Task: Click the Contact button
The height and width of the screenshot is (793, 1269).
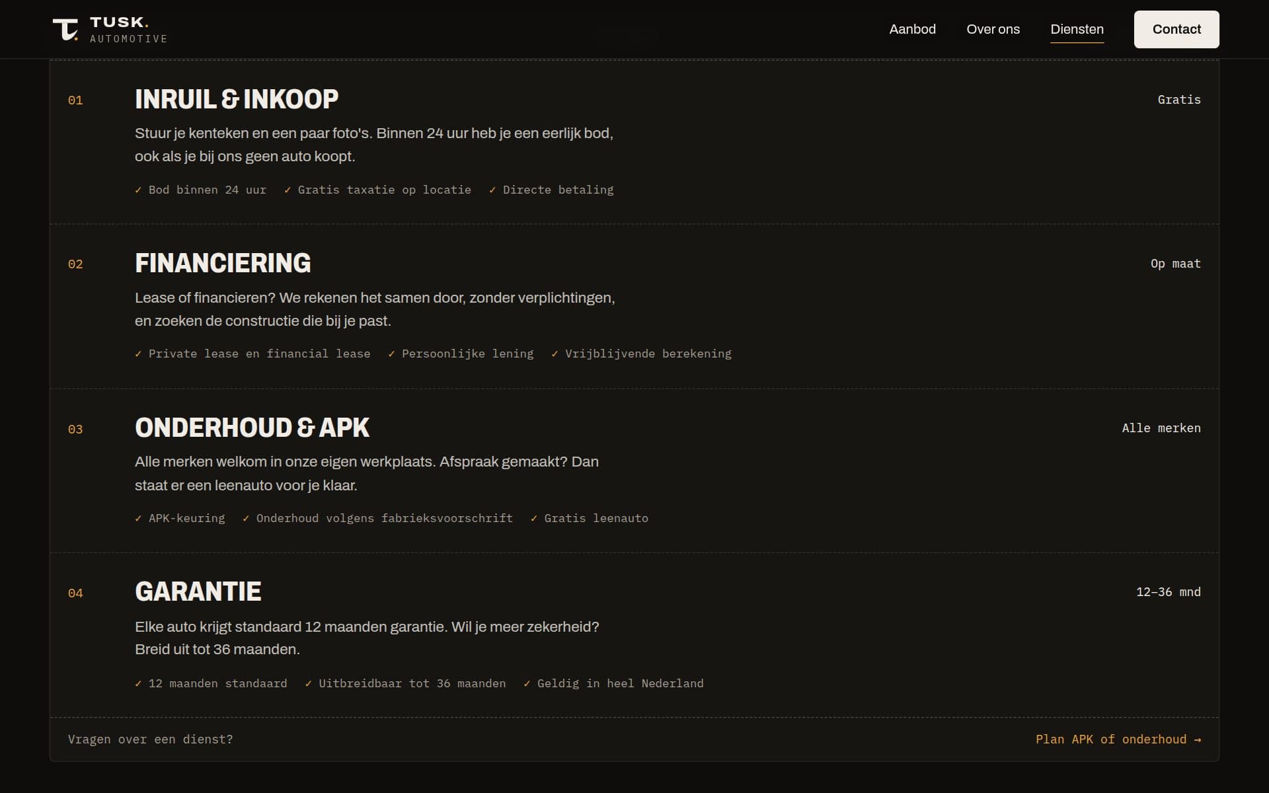Action: click(1176, 29)
